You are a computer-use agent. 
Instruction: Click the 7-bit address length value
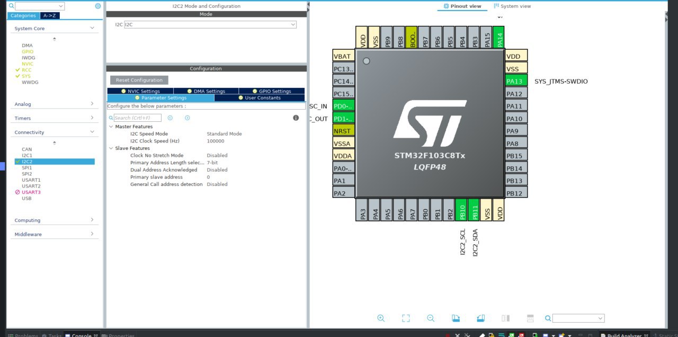click(212, 163)
